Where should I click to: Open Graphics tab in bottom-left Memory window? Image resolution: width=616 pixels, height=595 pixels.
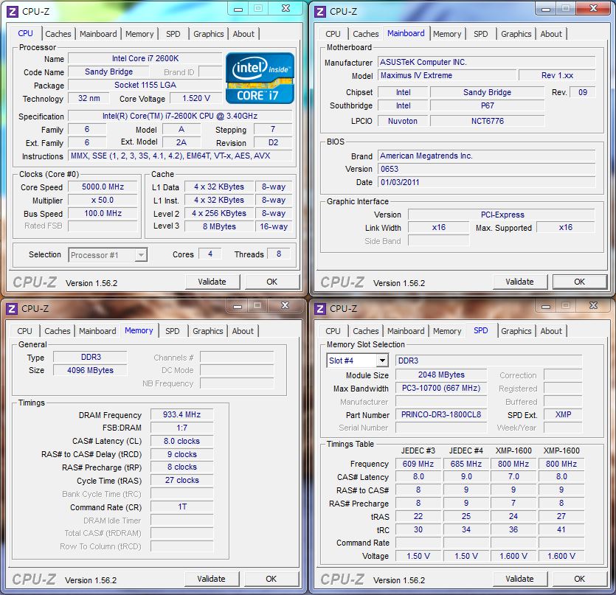tap(208, 331)
